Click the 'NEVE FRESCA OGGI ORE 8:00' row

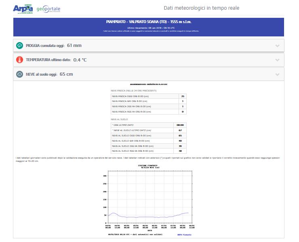tap(149, 96)
